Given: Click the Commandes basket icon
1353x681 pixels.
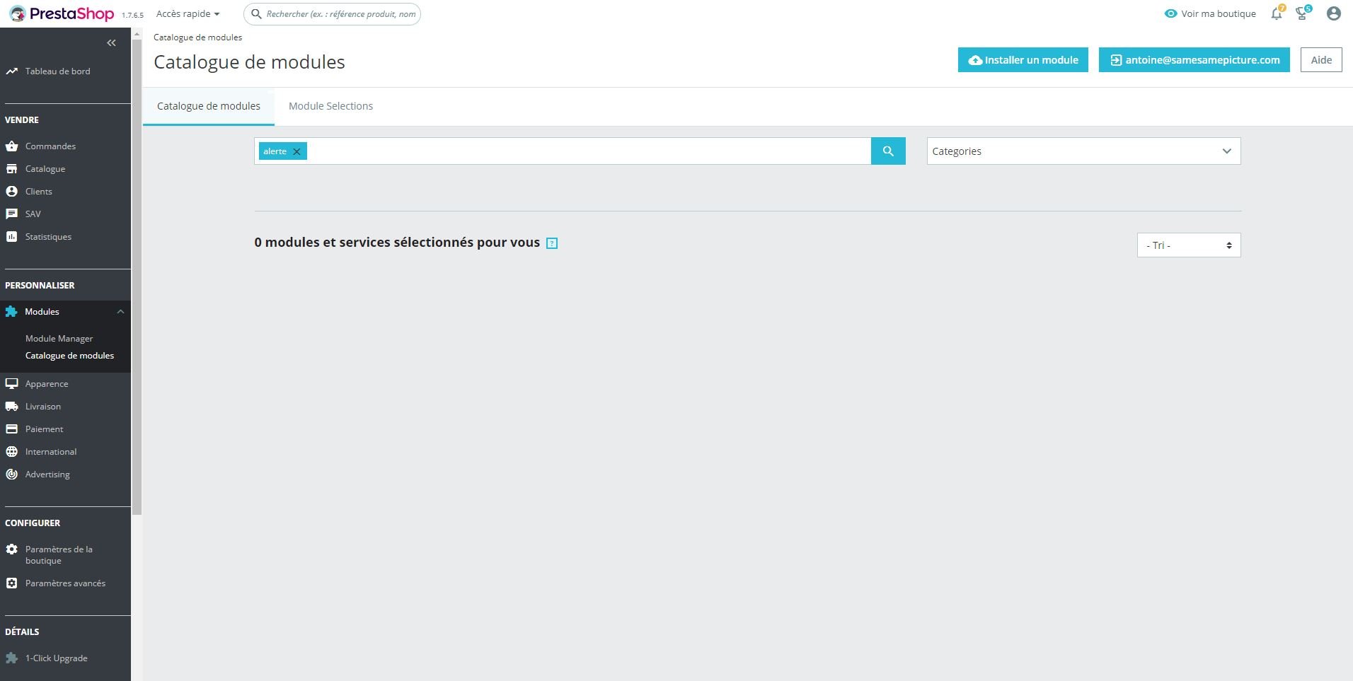Looking at the screenshot, I should point(11,146).
